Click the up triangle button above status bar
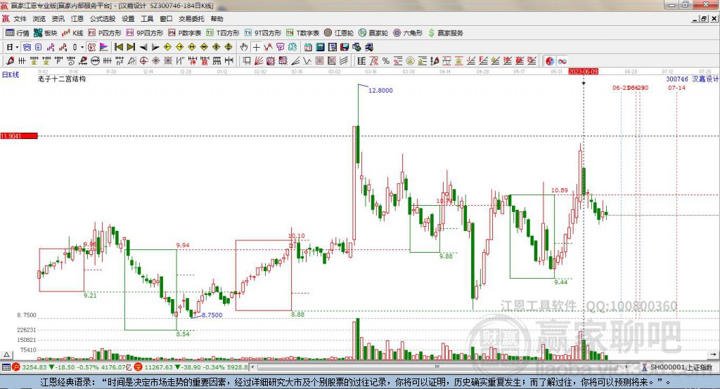Viewport: 720px width, 389px height. tap(6, 355)
